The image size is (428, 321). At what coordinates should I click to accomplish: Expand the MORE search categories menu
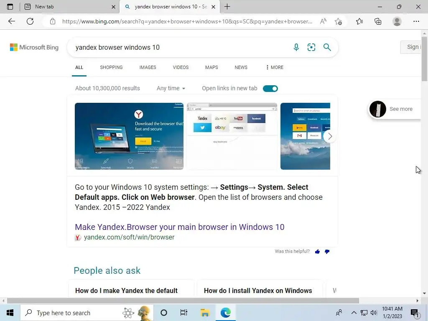tap(275, 67)
